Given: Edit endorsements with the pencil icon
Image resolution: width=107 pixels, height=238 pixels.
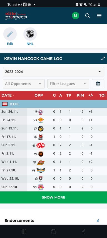Looking at the screenshot, I should tap(98, 220).
